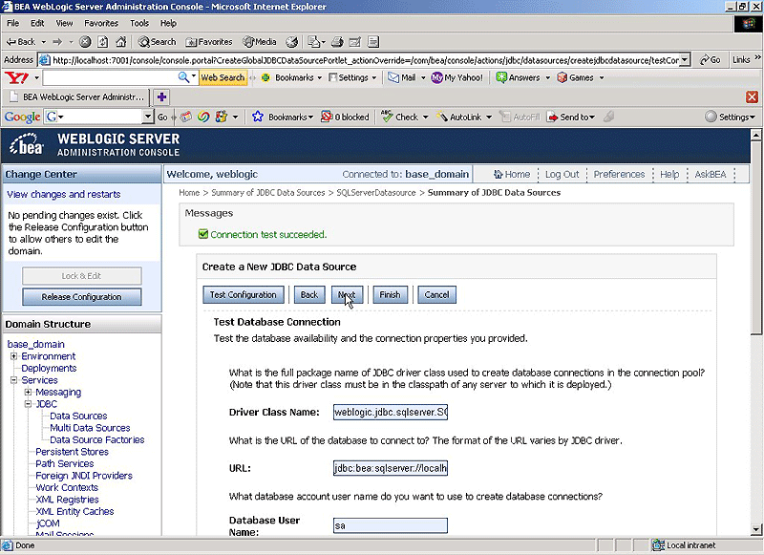The image size is (764, 555).
Task: Add new tab with plus icon
Action: click(x=161, y=97)
